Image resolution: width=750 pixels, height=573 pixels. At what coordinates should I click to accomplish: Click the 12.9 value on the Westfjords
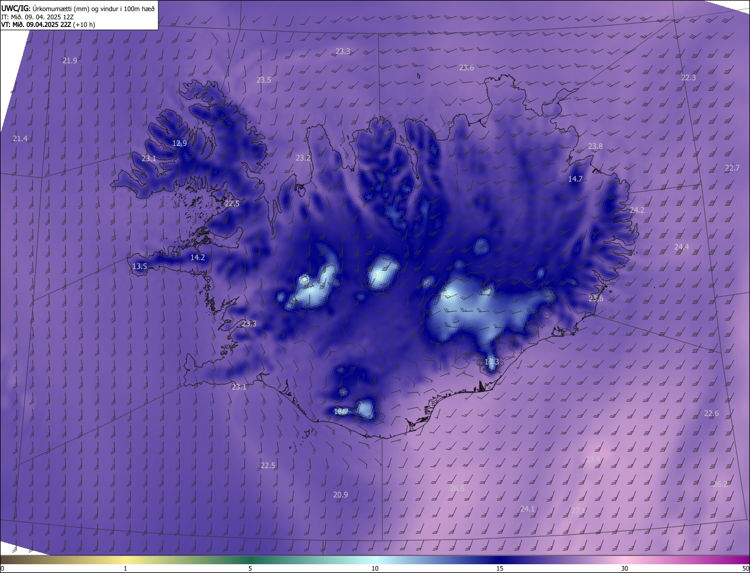pyautogui.click(x=179, y=143)
